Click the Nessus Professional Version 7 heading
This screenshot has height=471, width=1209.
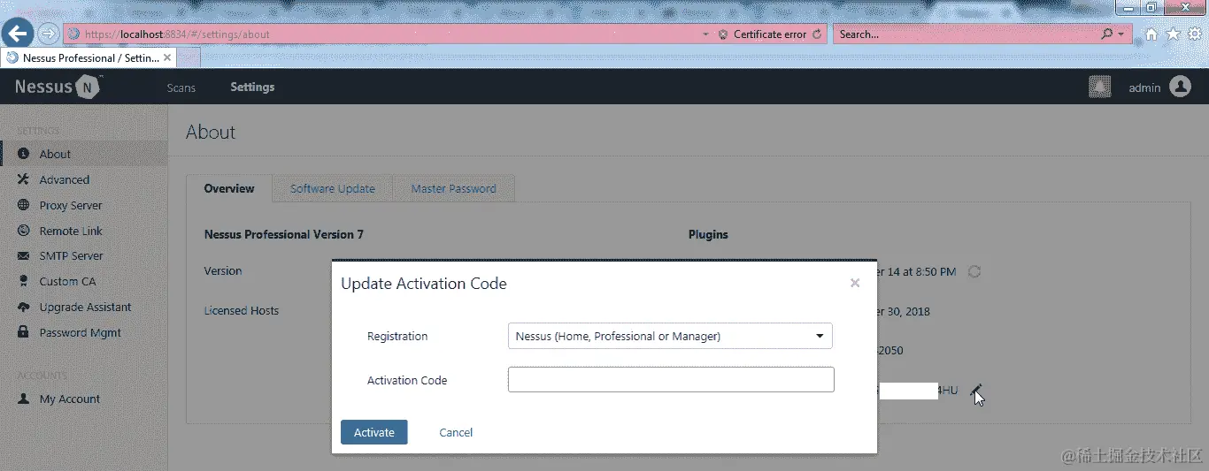tap(284, 234)
